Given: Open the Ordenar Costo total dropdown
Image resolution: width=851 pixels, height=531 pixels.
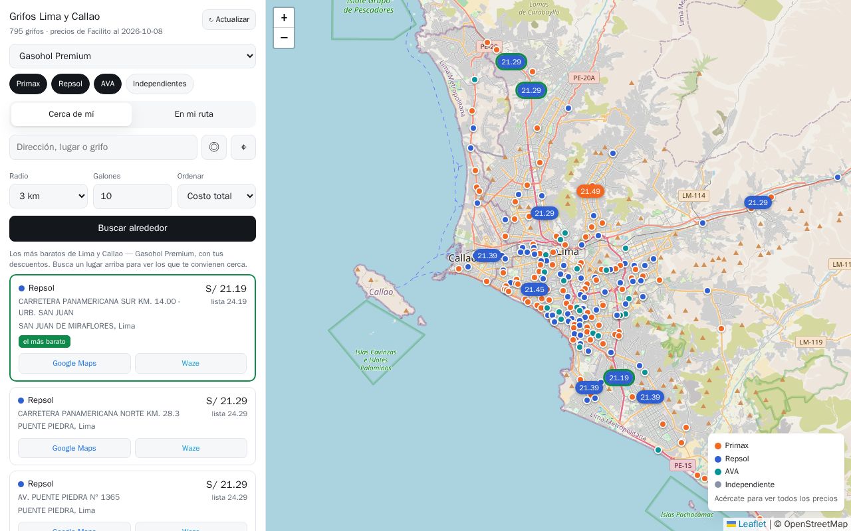Looking at the screenshot, I should coord(217,196).
